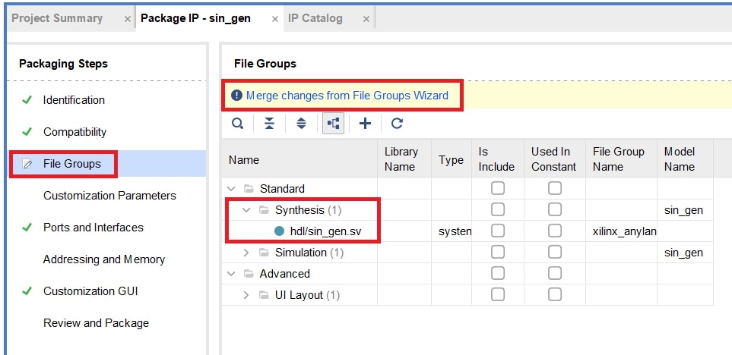Screen dimensions: 732x355
Task: Go to the Review and Package step
Action: coord(97,323)
